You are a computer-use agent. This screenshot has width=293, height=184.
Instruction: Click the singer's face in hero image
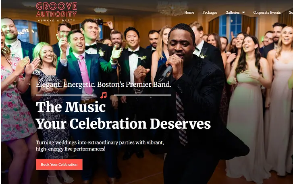tap(180, 44)
